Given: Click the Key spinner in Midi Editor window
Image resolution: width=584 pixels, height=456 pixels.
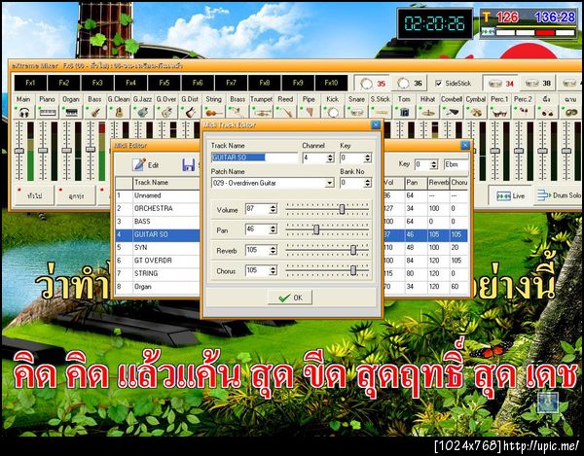Looking at the screenshot, I should coord(433,164).
